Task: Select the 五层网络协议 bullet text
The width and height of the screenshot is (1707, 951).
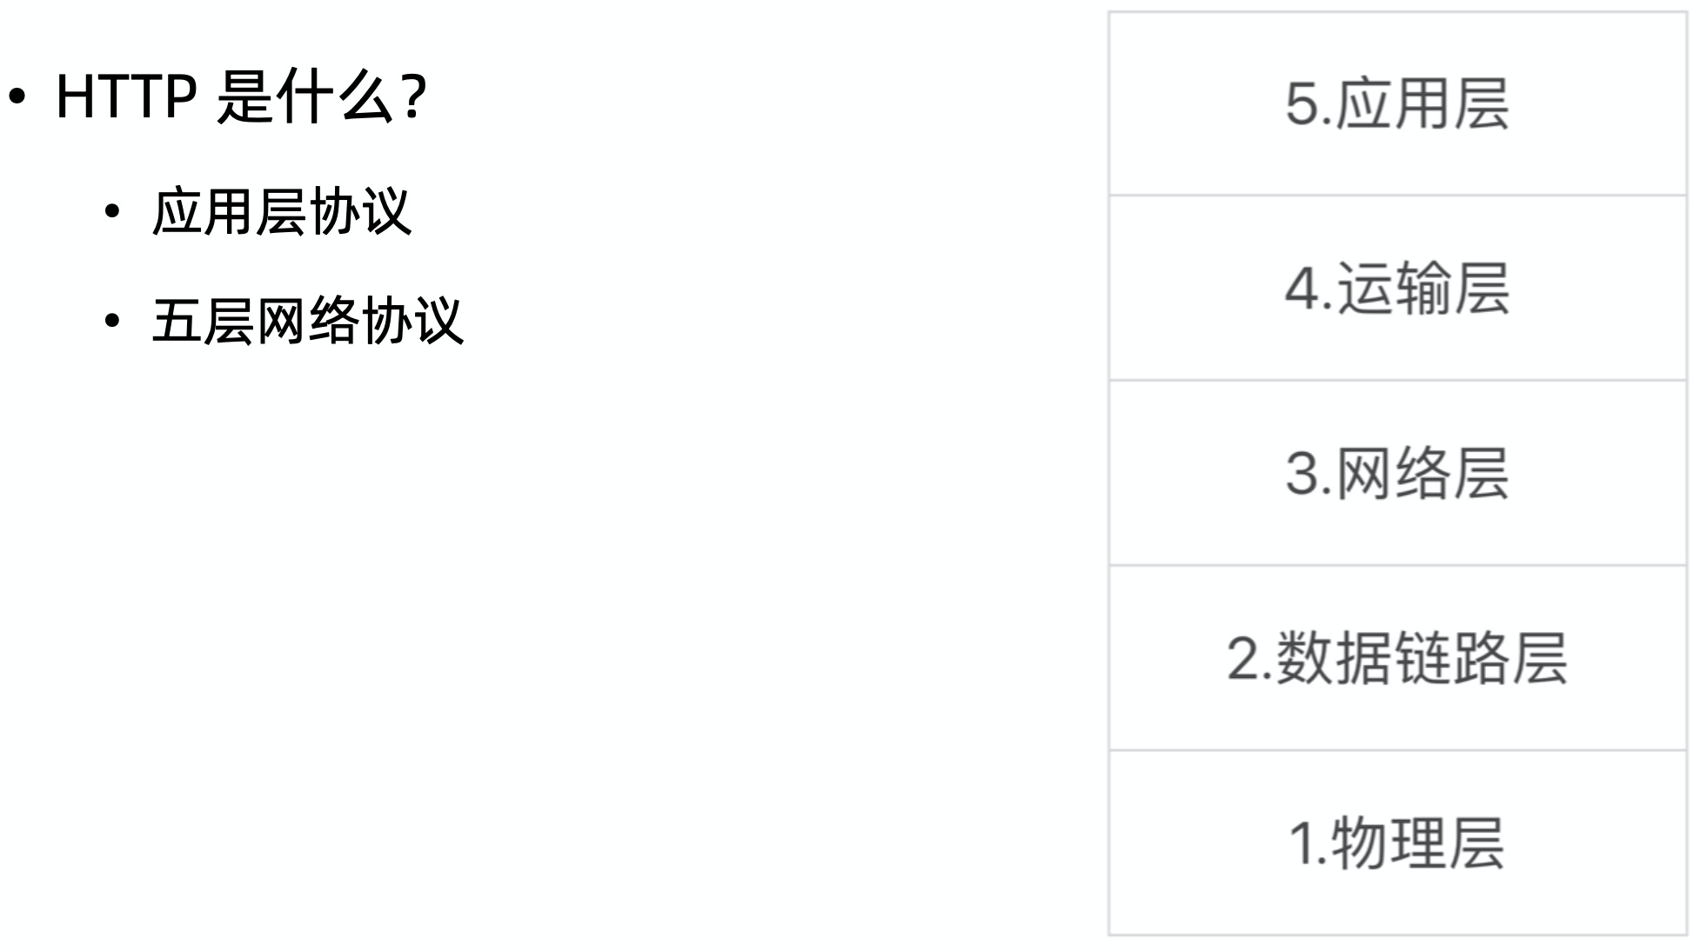Action: tap(308, 321)
